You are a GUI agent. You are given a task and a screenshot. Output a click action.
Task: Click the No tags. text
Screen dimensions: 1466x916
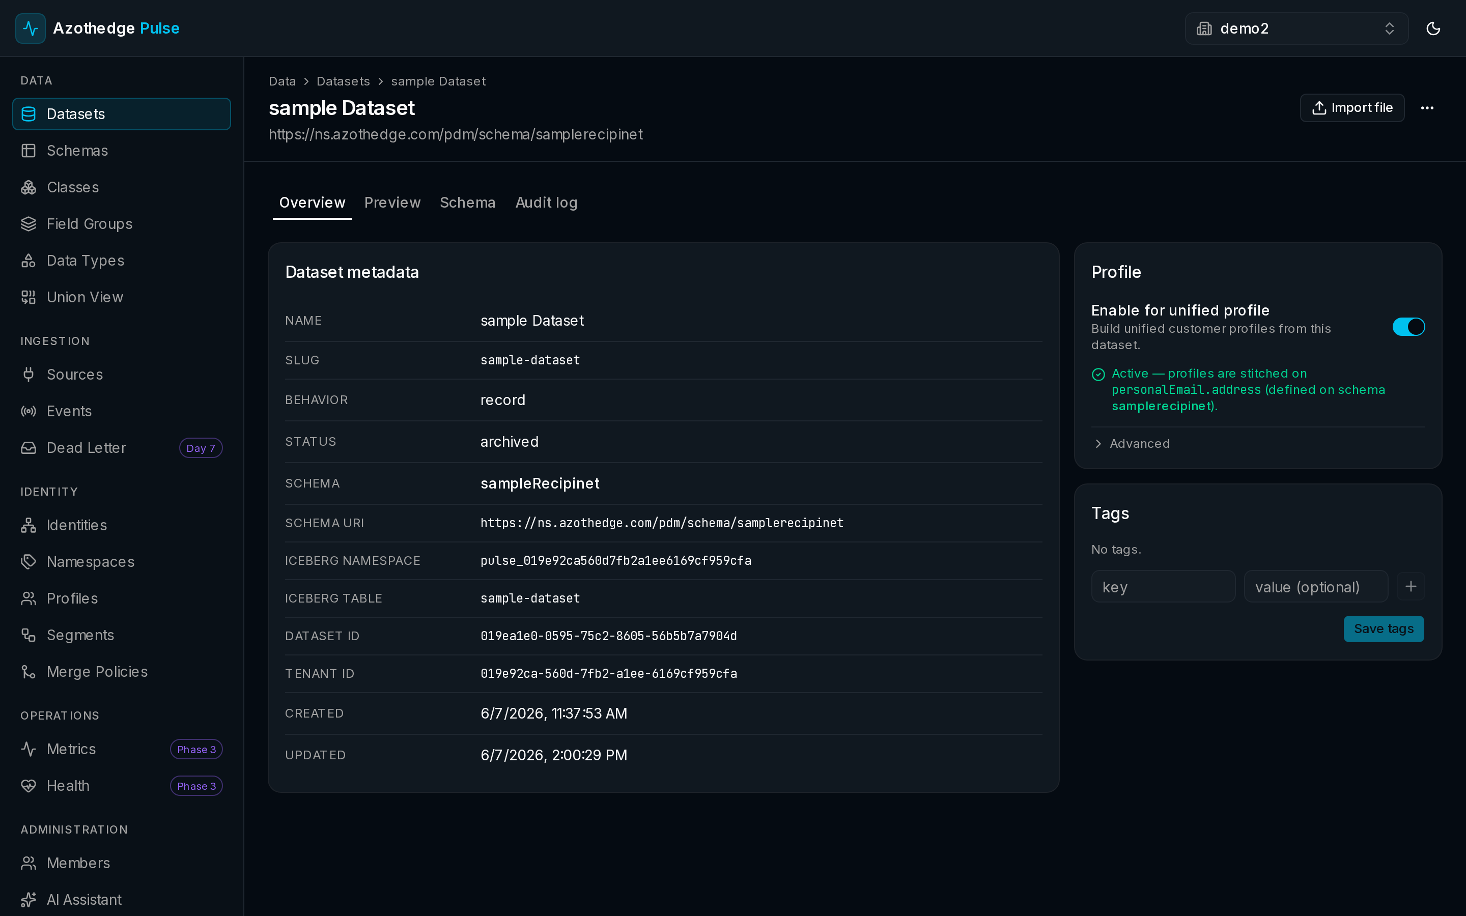(1116, 550)
